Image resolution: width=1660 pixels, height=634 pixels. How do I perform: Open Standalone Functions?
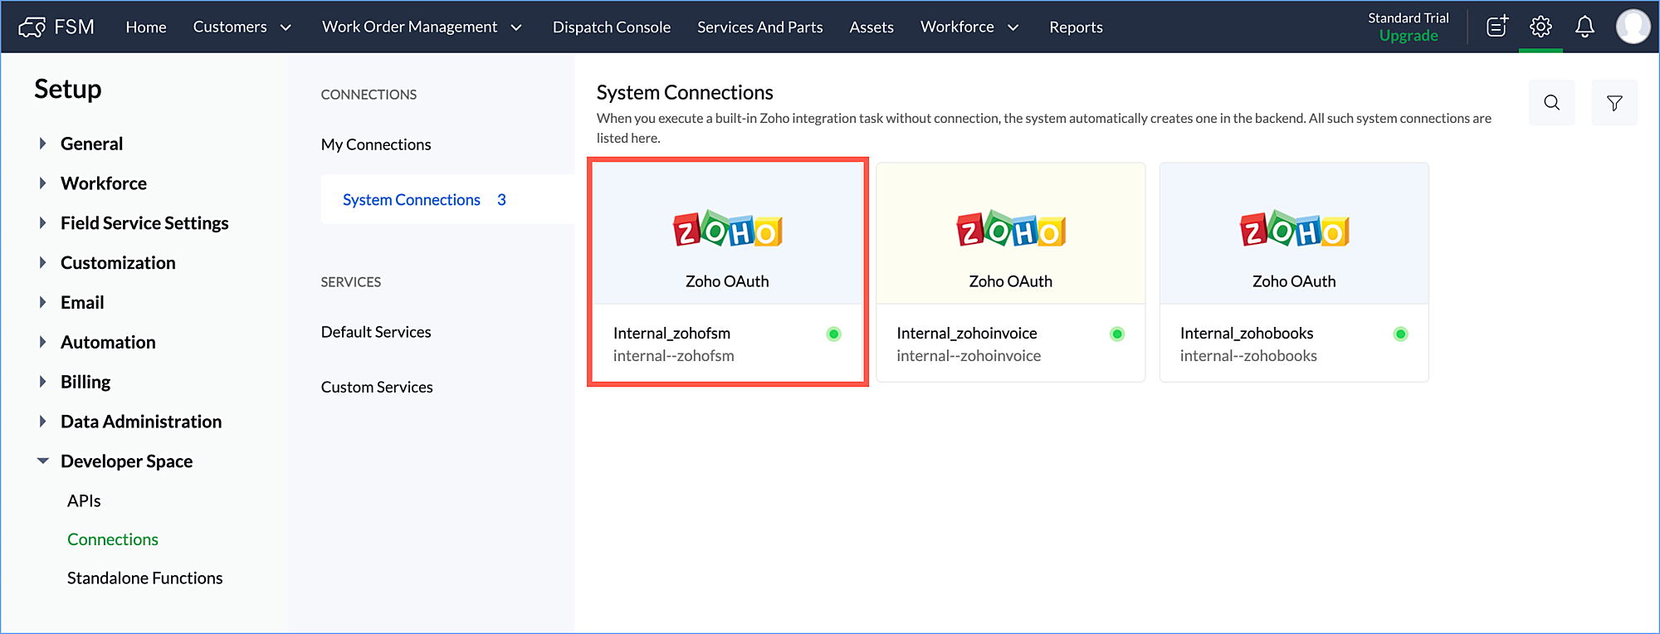coord(145,578)
